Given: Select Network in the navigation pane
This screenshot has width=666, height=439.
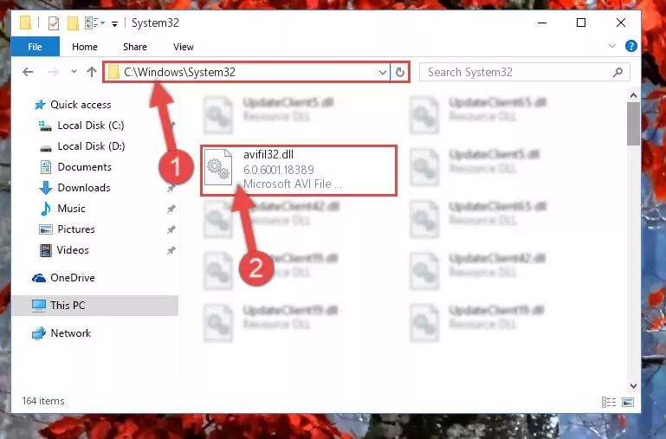Looking at the screenshot, I should pyautogui.click(x=70, y=333).
